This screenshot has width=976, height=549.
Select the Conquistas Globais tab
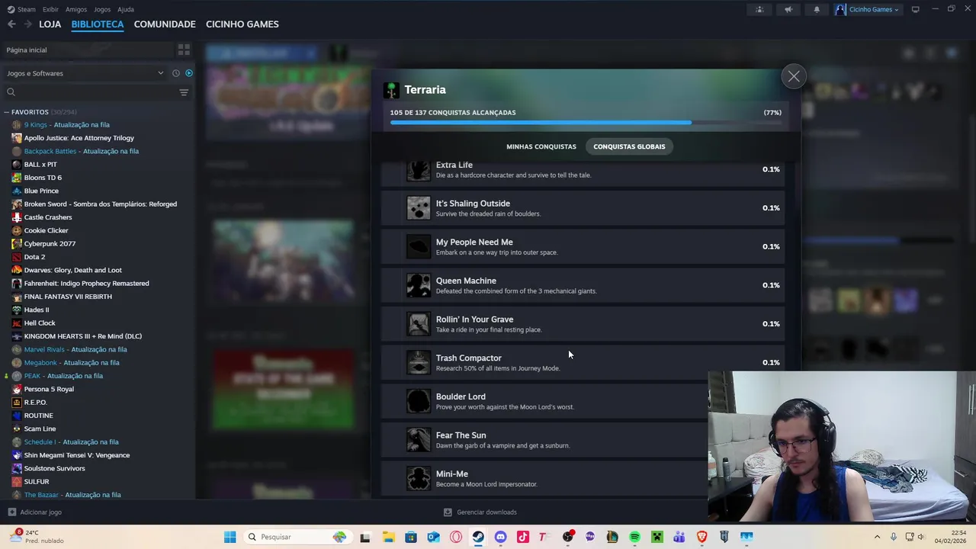629,146
